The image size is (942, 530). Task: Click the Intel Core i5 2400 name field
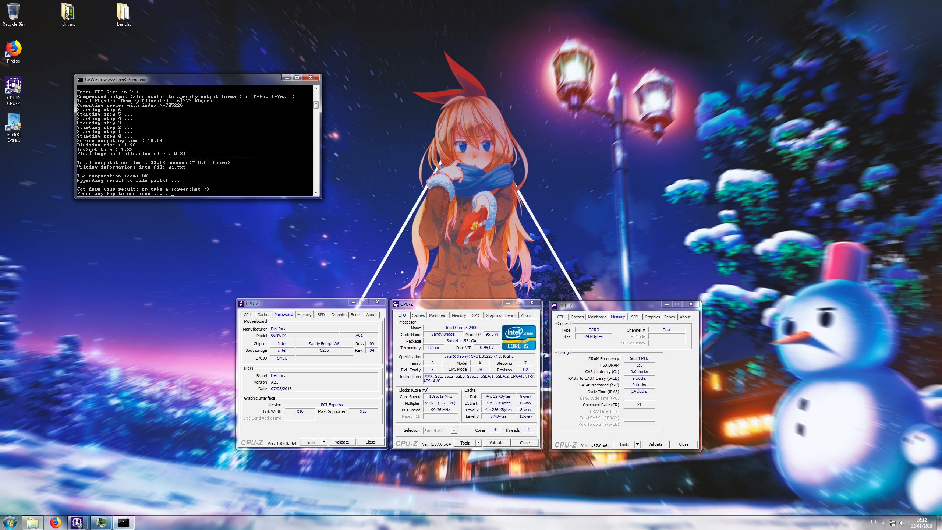tap(461, 328)
